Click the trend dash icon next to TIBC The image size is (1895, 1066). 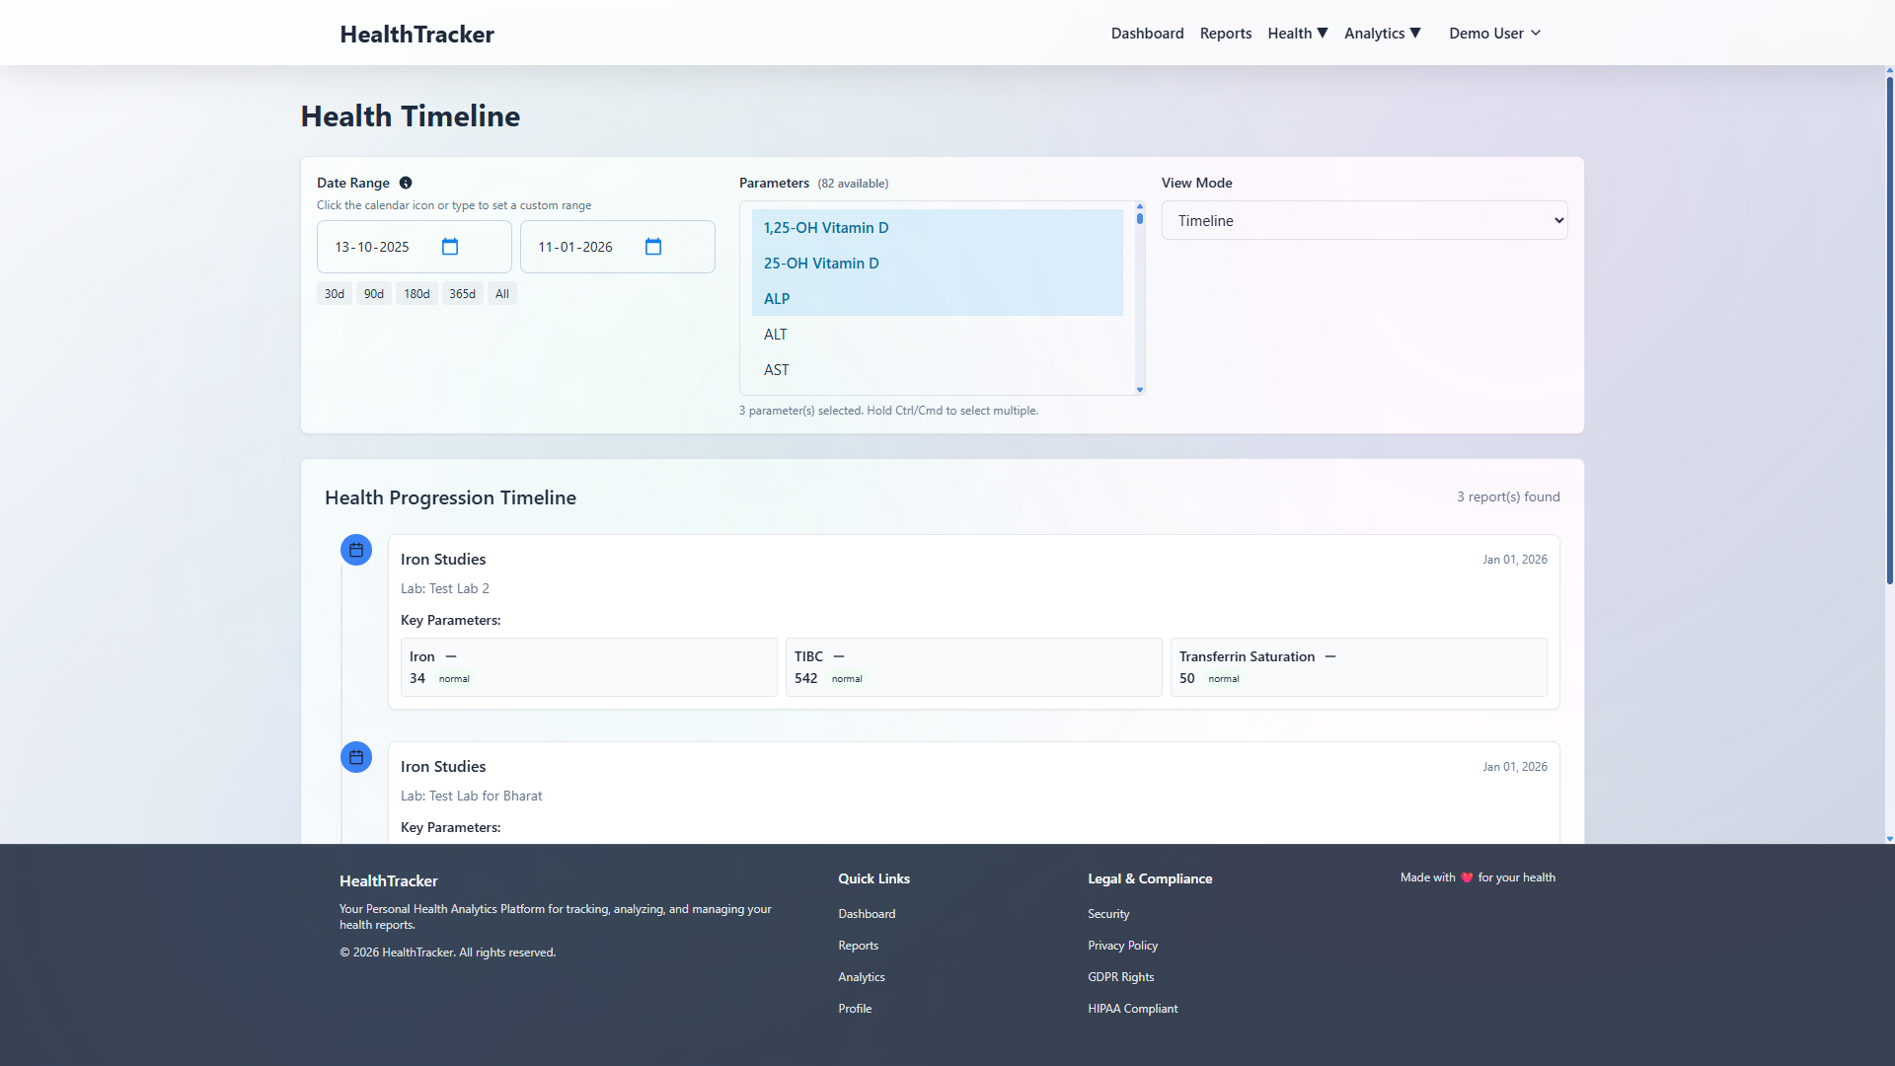point(839,655)
